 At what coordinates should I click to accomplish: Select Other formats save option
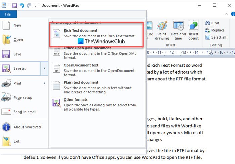[x=97, y=104]
